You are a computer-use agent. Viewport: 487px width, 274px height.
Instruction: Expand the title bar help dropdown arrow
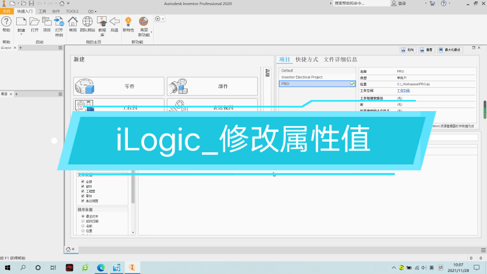click(x=449, y=4)
